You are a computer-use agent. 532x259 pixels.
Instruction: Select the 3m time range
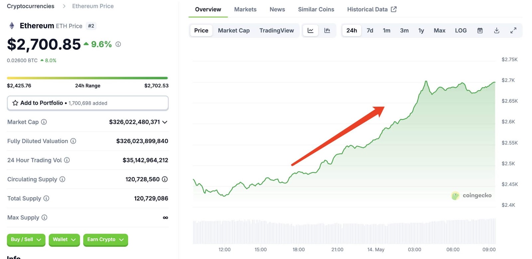pos(404,30)
